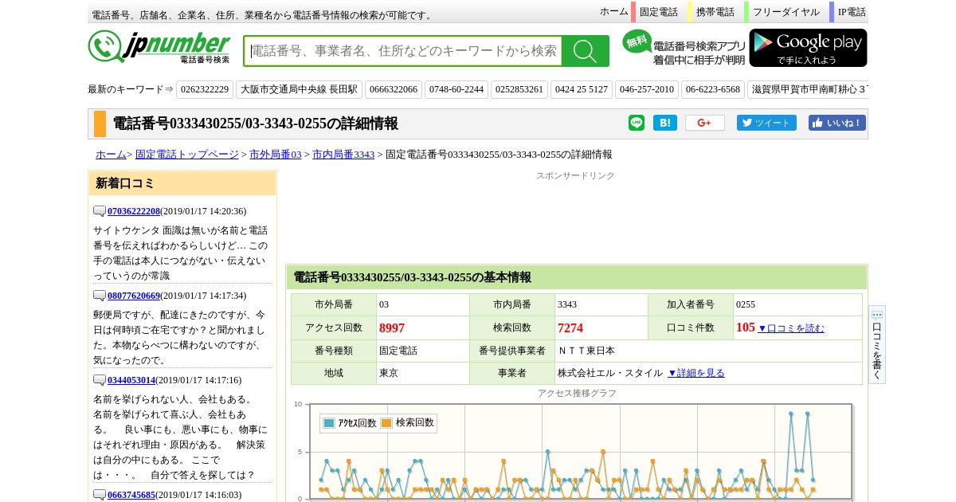Open review number 07036222208 link
The image size is (956, 502).
pyautogui.click(x=133, y=211)
